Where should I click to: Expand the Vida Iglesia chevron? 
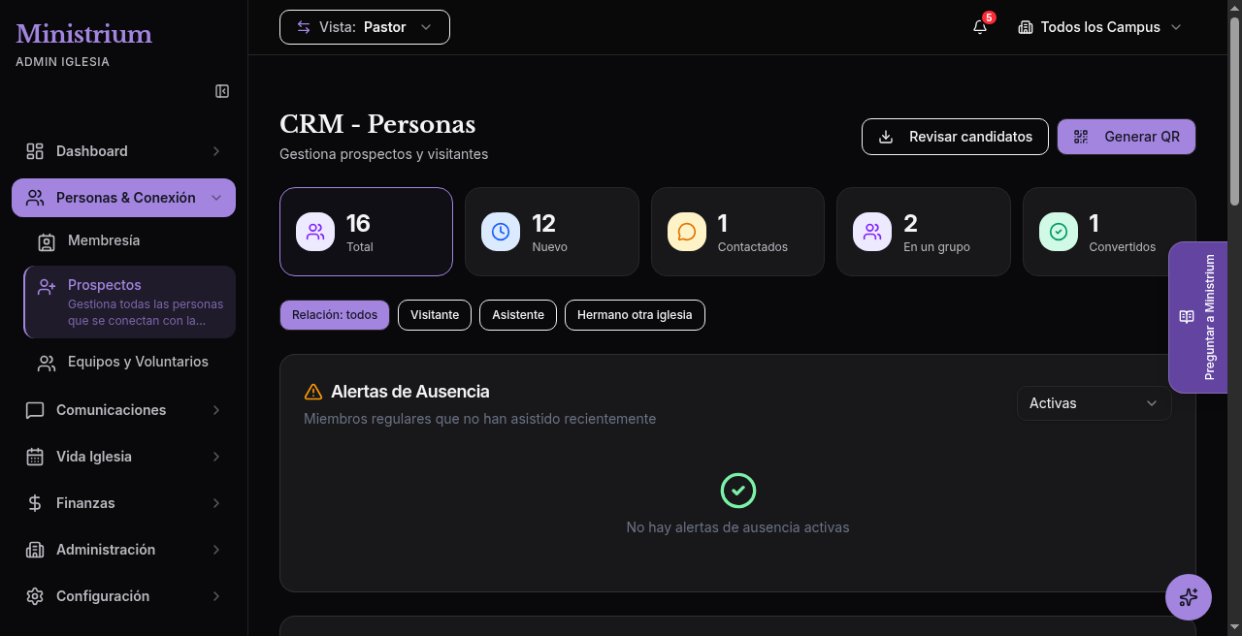pos(216,457)
